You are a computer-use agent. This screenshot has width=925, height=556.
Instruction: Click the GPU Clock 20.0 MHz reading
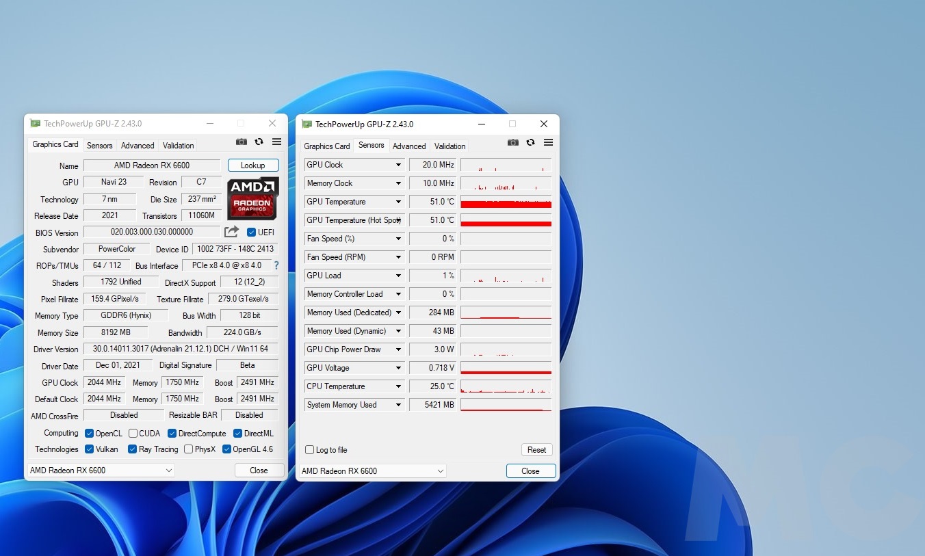pyautogui.click(x=432, y=165)
